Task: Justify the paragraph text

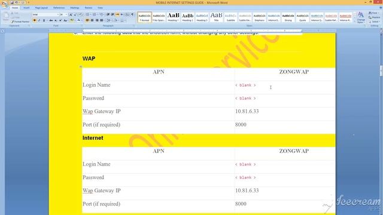Action: (x=102, y=20)
